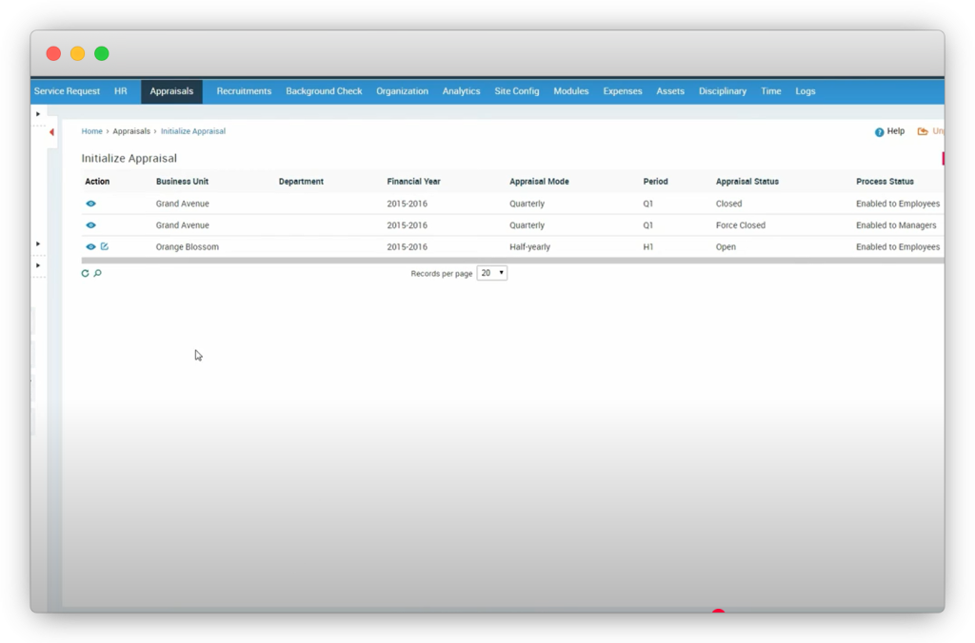
Task: Switch to the Analytics tab
Action: pos(461,91)
